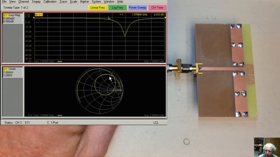280x157 pixels.
Task: Select CW Time sweep type
Action: coord(157,7)
